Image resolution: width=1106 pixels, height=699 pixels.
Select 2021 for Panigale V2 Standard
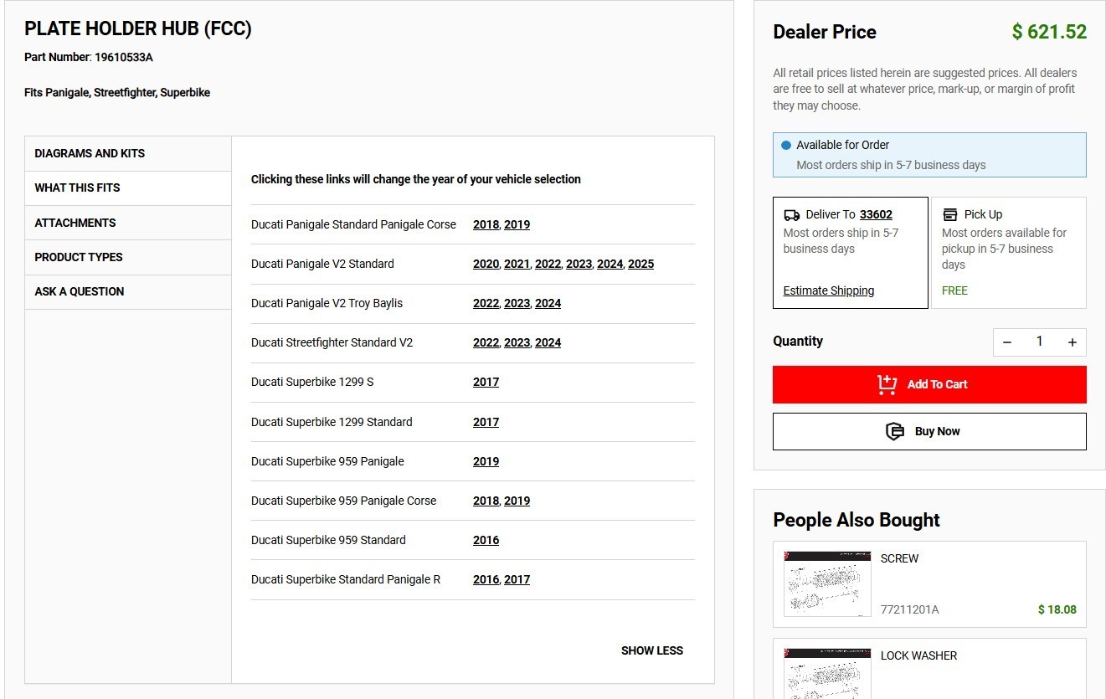pos(517,264)
